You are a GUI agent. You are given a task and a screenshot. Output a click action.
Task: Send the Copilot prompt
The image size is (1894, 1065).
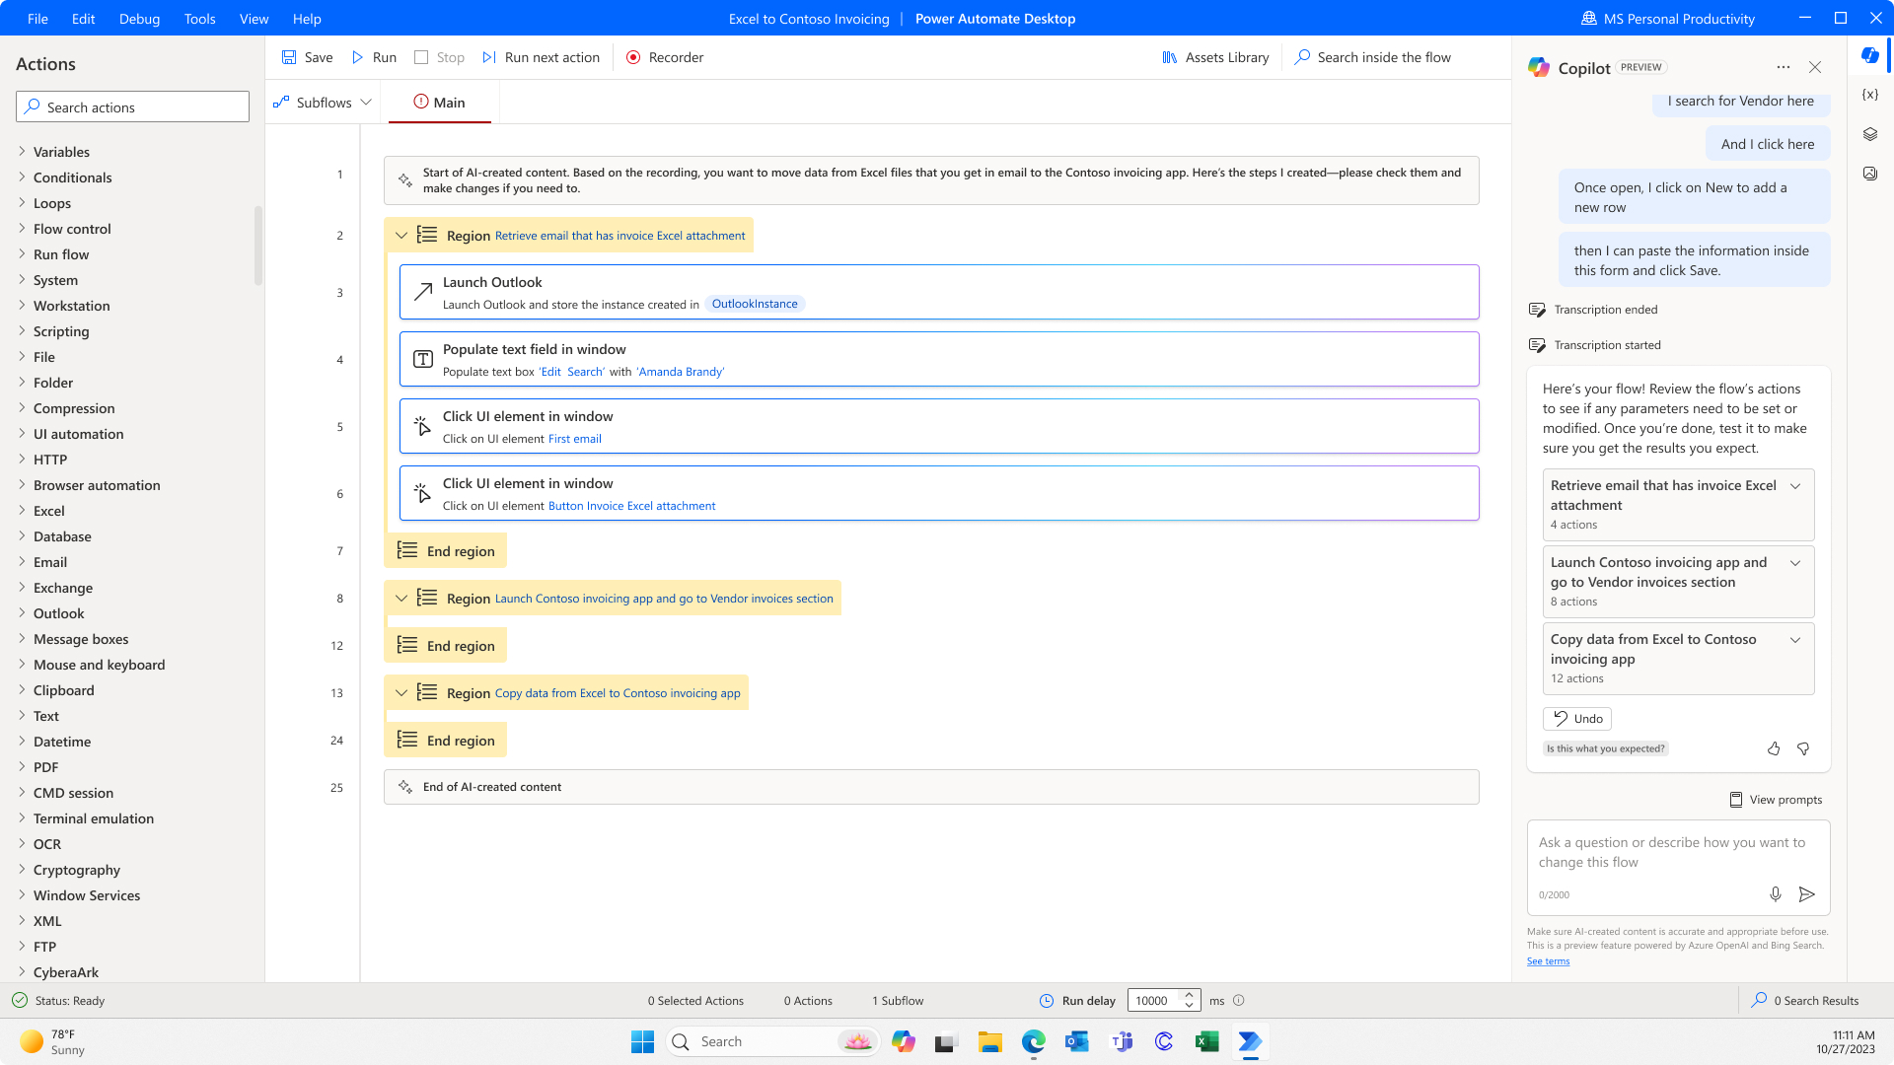pos(1806,894)
